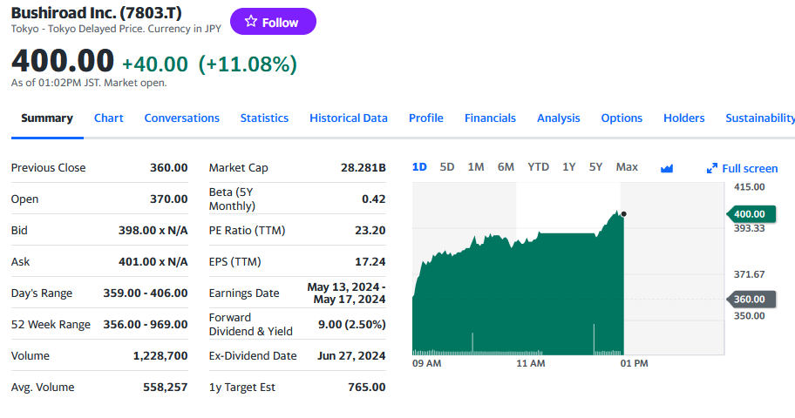
Task: Show 5Y chart range
Action: [595, 166]
